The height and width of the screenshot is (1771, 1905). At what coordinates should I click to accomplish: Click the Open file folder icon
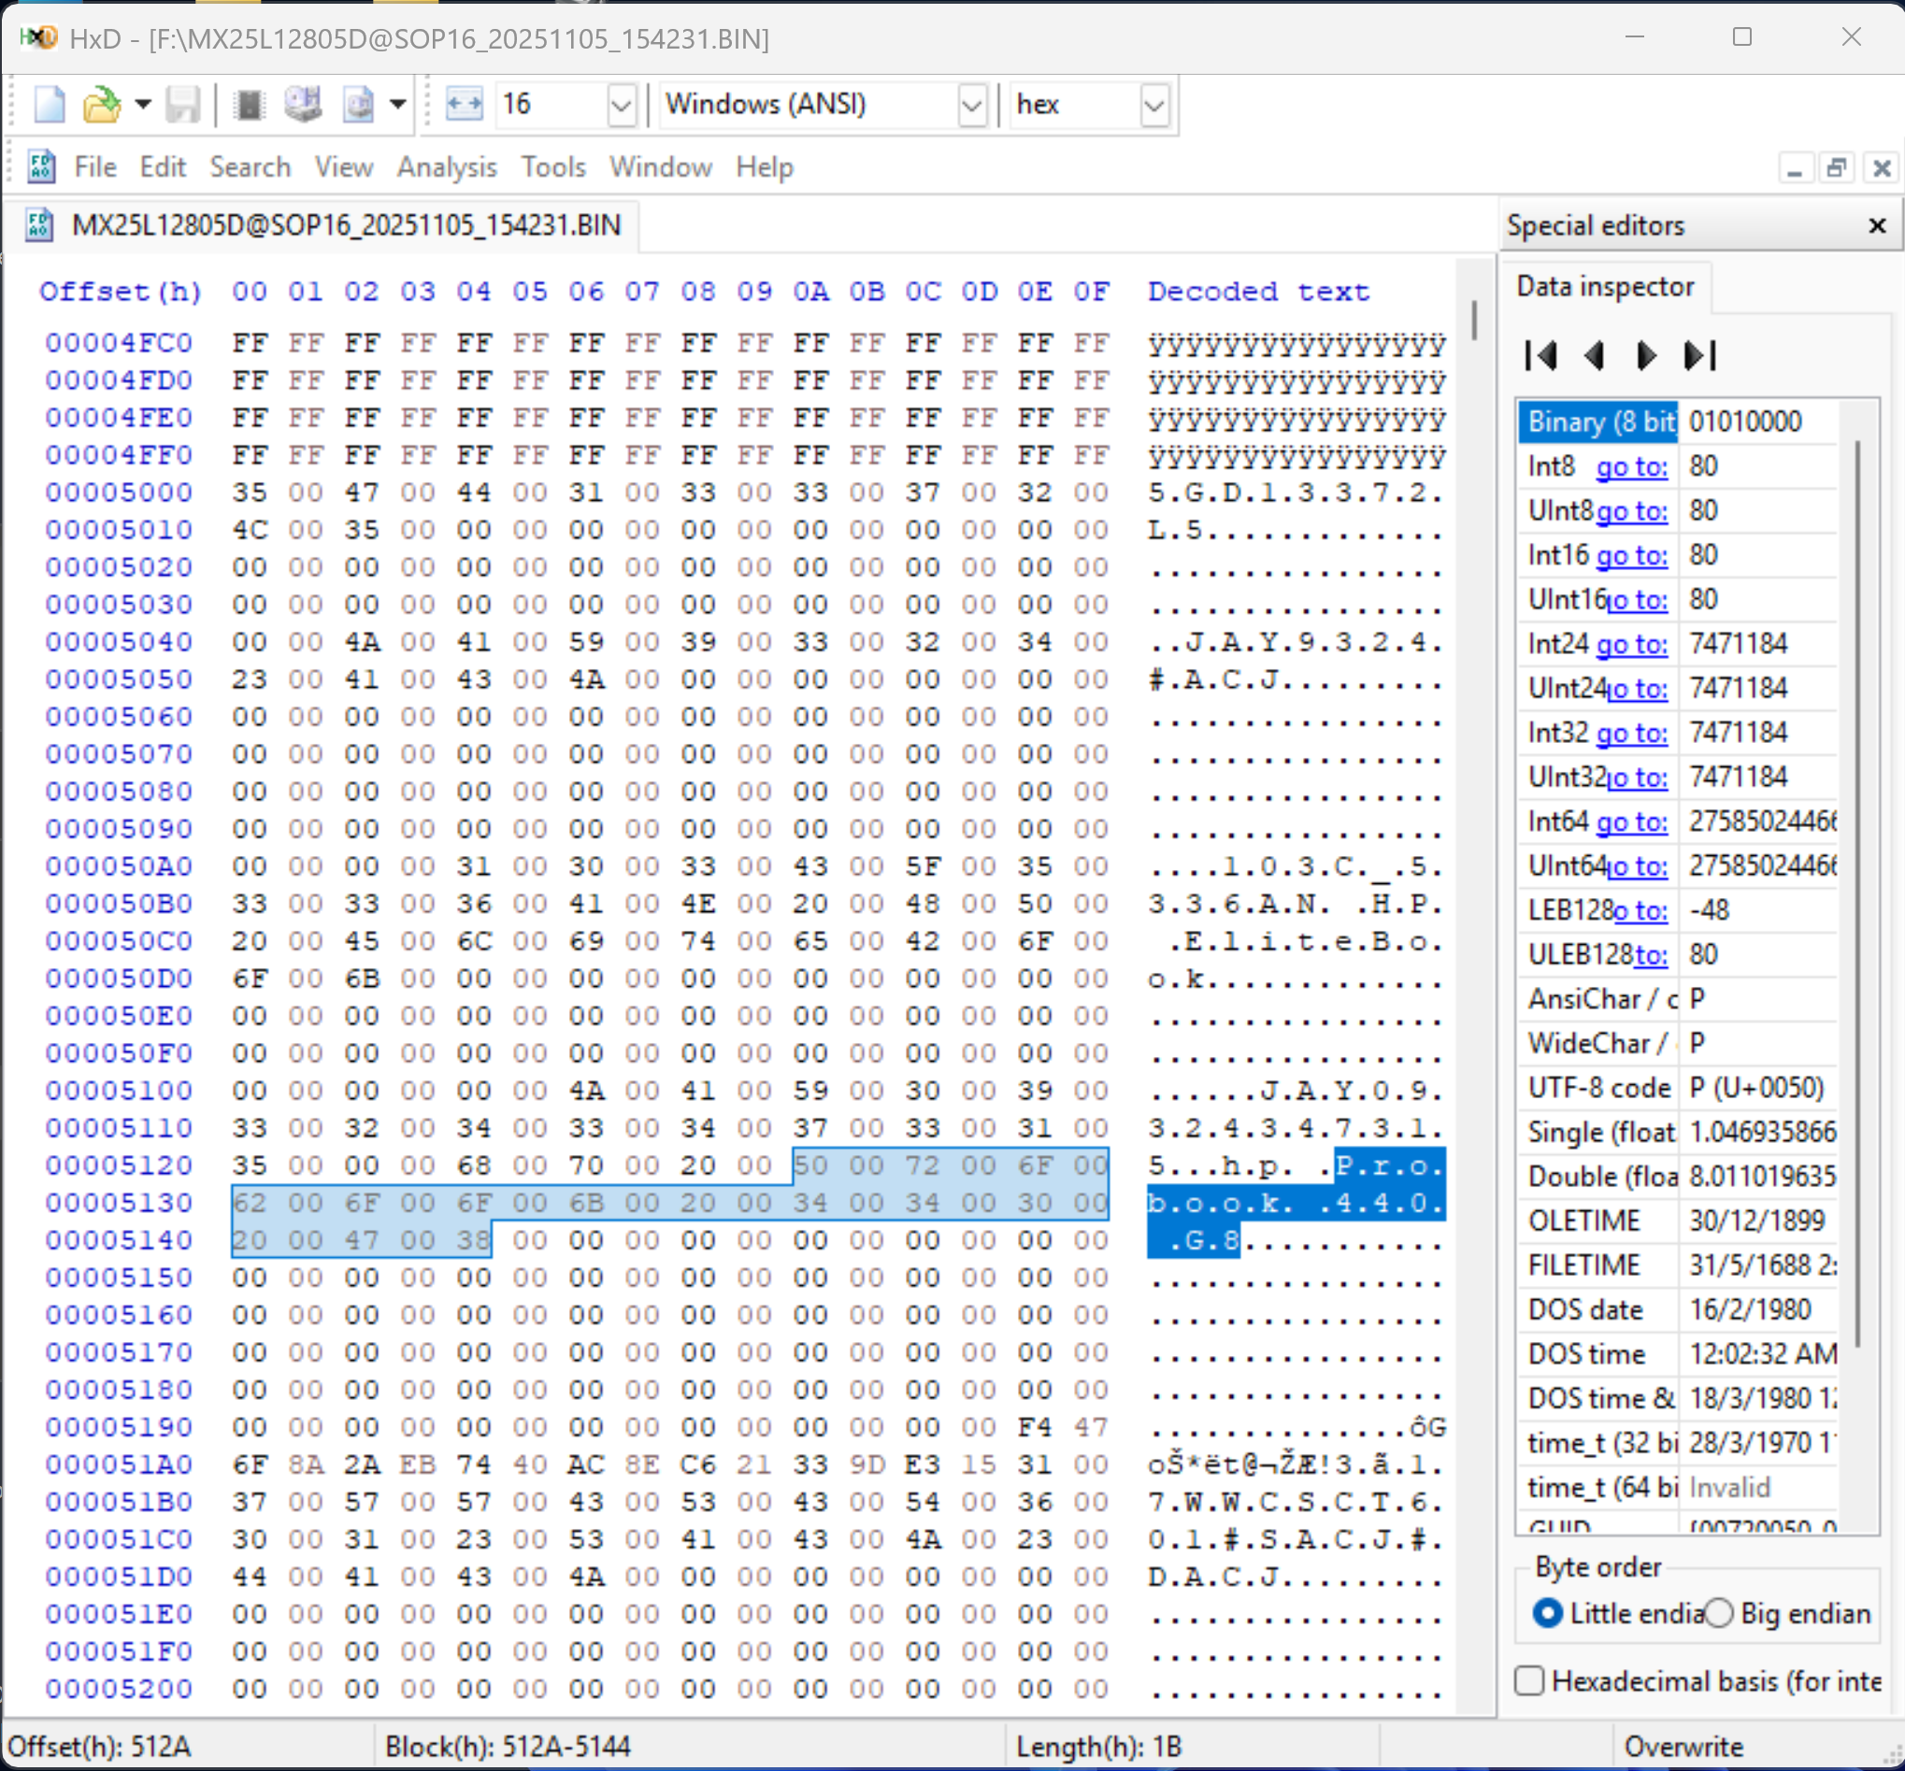click(x=101, y=104)
